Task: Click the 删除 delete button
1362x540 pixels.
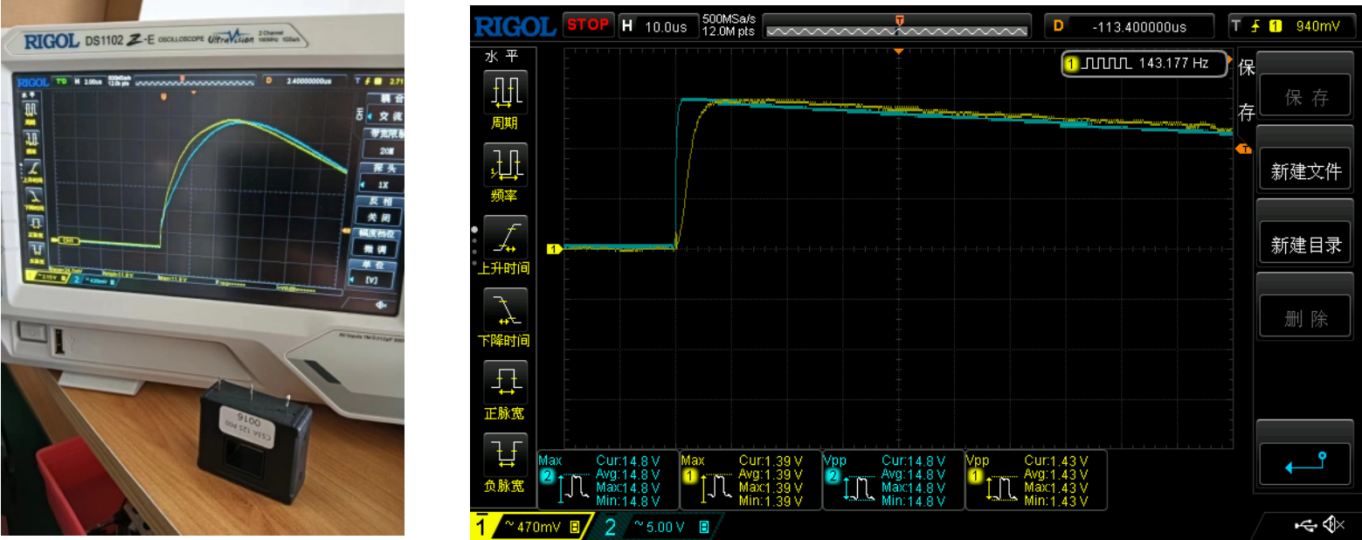Action: 1305,305
